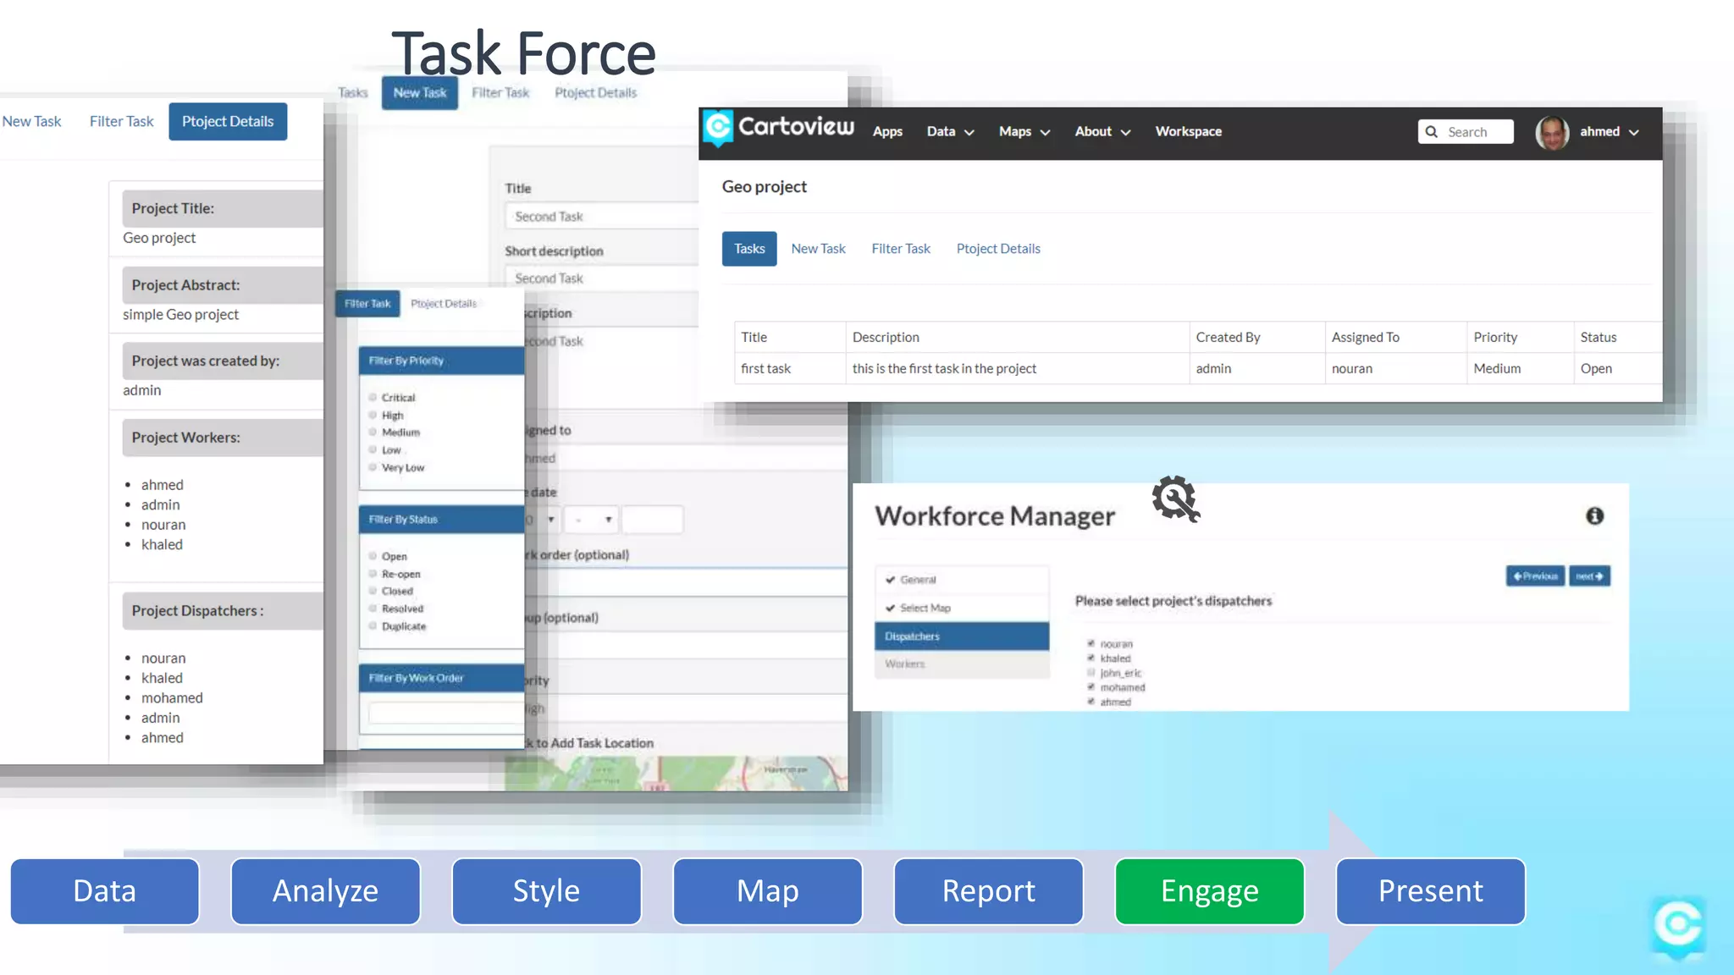
Task: Select the Re-open status filter option
Action: click(x=373, y=573)
